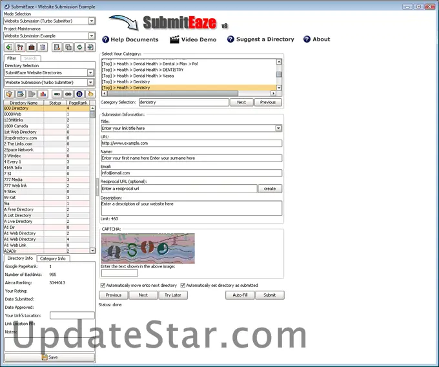This screenshot has height=367, width=439.
Task: Click the CAPTCHA text input field
Action: pyautogui.click(x=119, y=273)
